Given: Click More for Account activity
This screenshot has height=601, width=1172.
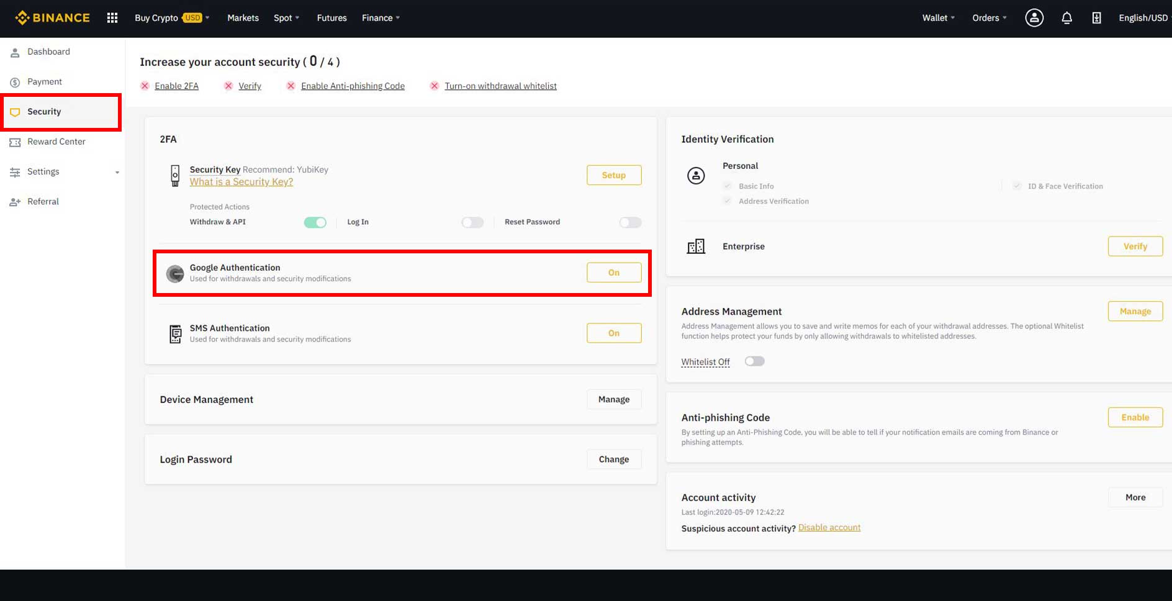Looking at the screenshot, I should 1135,497.
